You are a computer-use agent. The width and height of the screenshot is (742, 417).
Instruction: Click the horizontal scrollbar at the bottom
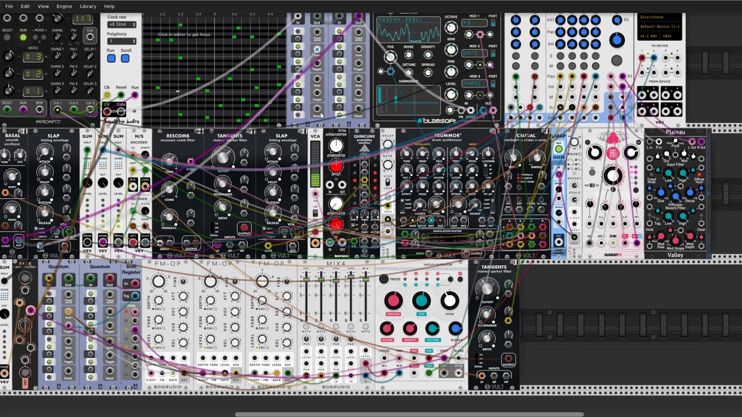click(409, 414)
